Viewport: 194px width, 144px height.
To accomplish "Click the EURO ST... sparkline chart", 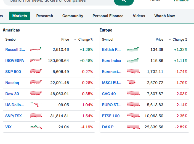I will [133, 104].
